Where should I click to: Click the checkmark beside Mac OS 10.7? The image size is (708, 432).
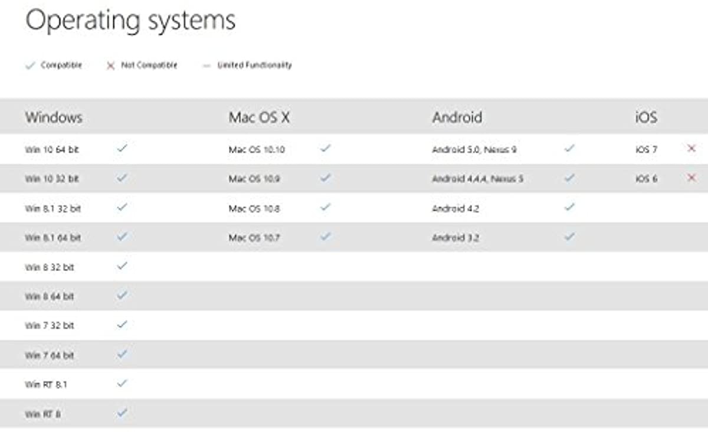click(326, 237)
